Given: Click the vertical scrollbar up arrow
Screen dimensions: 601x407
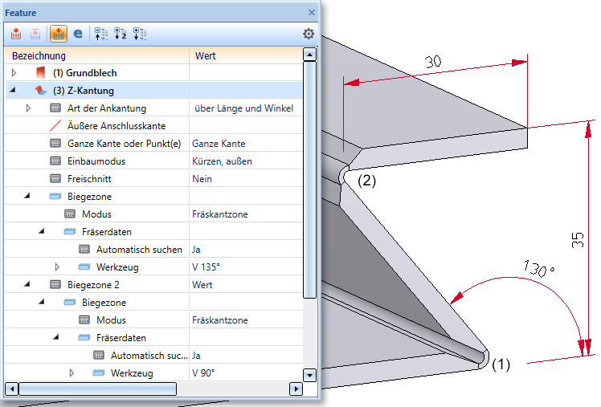Looking at the screenshot, I should click(309, 55).
